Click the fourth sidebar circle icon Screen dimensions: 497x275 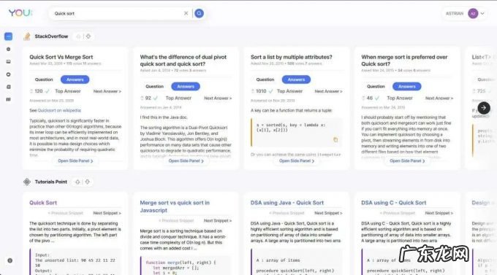click(x=9, y=74)
